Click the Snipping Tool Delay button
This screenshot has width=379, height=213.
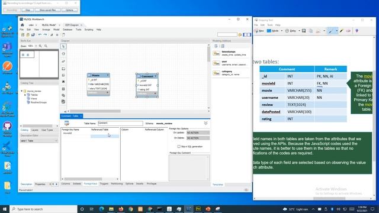pos(291,31)
